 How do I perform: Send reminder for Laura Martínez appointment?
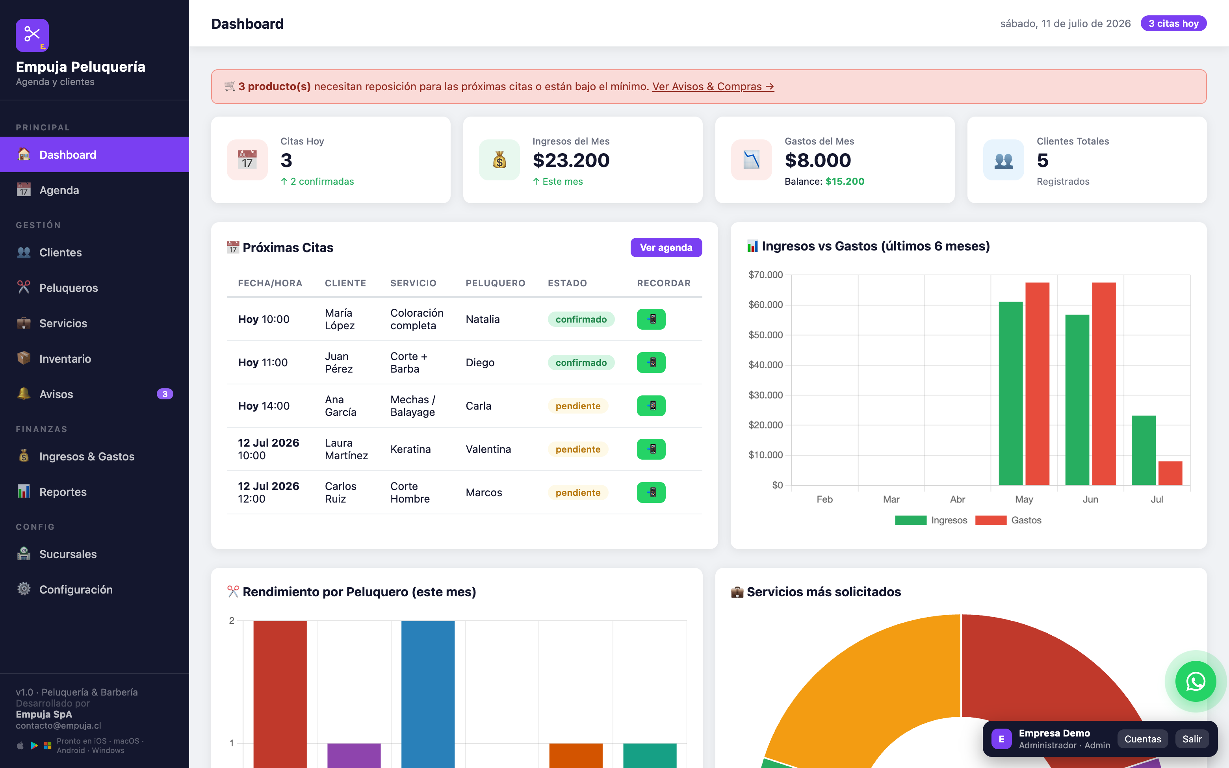[651, 449]
